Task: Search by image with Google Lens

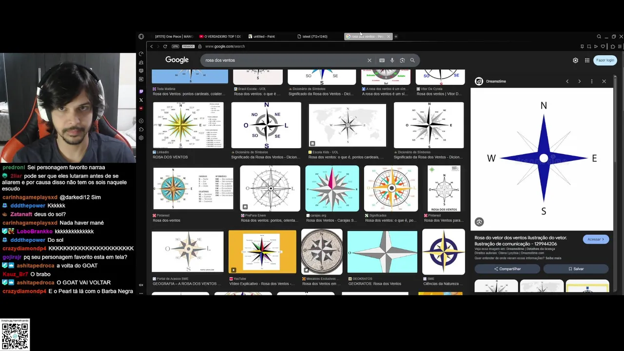Action: 402,60
